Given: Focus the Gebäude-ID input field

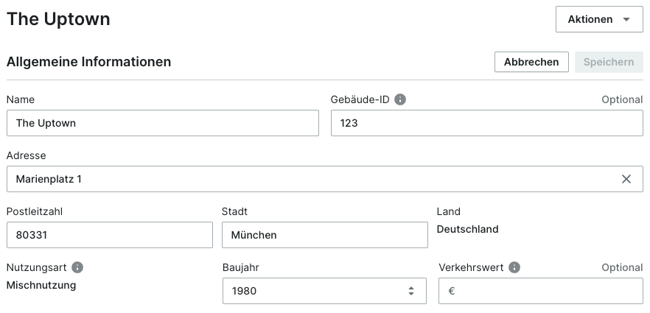Looking at the screenshot, I should [x=486, y=123].
